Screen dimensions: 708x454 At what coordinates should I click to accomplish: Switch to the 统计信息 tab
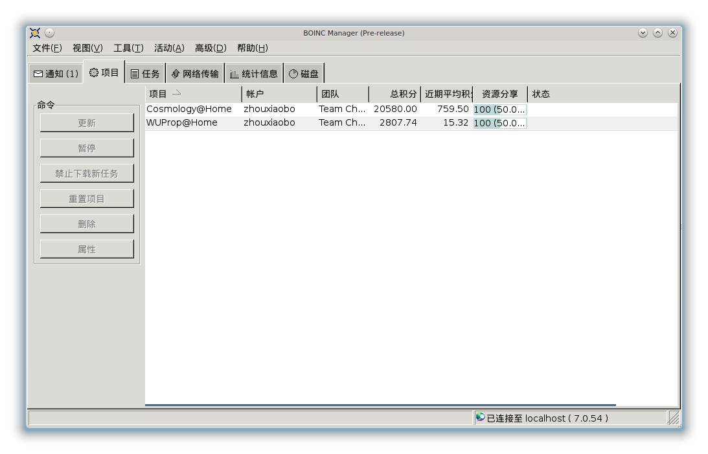coord(254,74)
